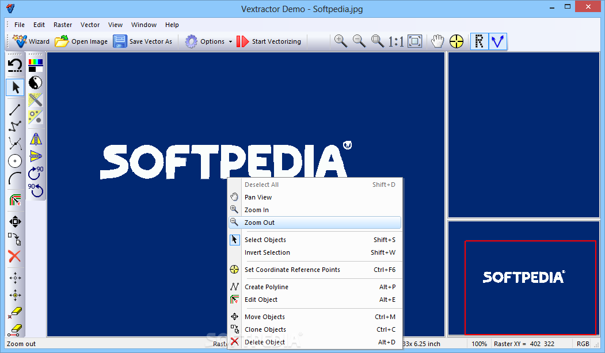605x353 pixels.
Task: Select the zoom out magnifier icon in toolbar
Action: click(x=359, y=41)
